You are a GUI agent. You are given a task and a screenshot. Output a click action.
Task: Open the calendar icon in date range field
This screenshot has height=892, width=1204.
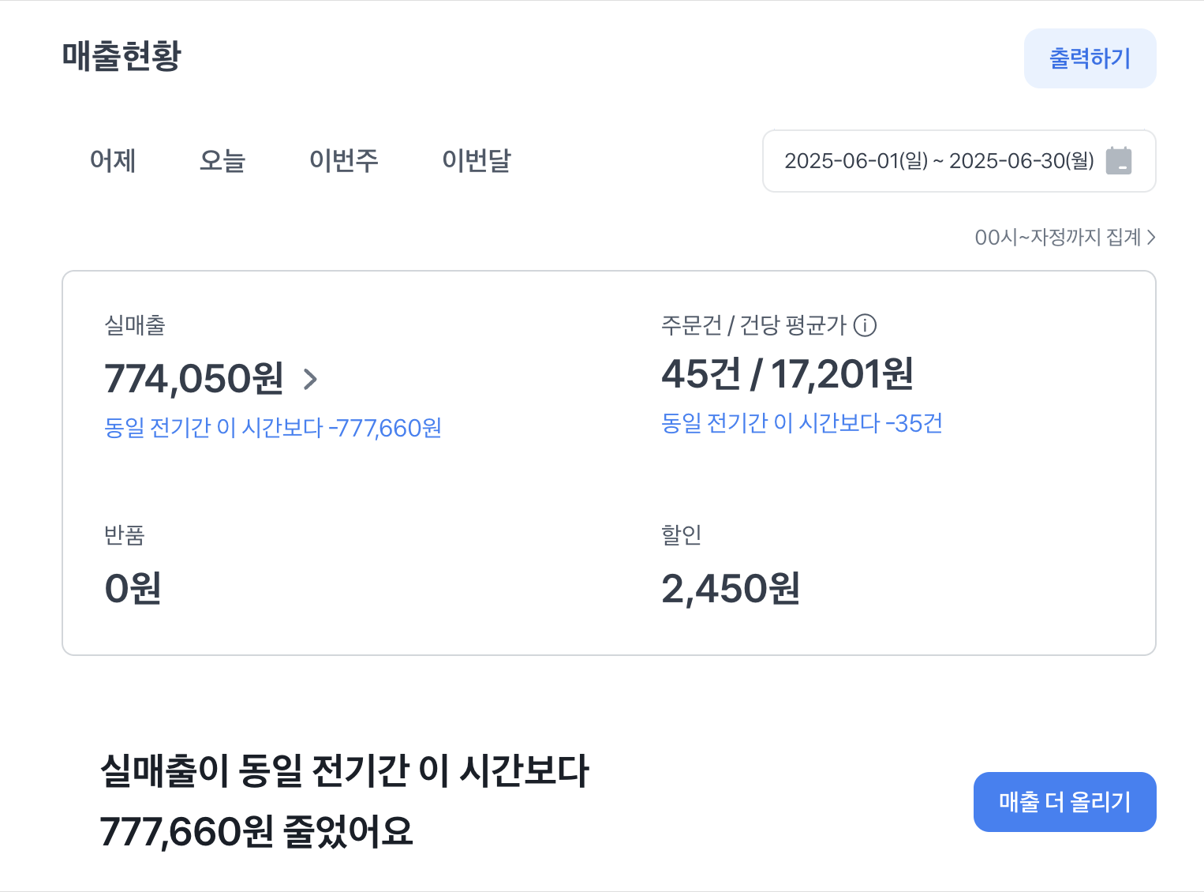pos(1120,161)
